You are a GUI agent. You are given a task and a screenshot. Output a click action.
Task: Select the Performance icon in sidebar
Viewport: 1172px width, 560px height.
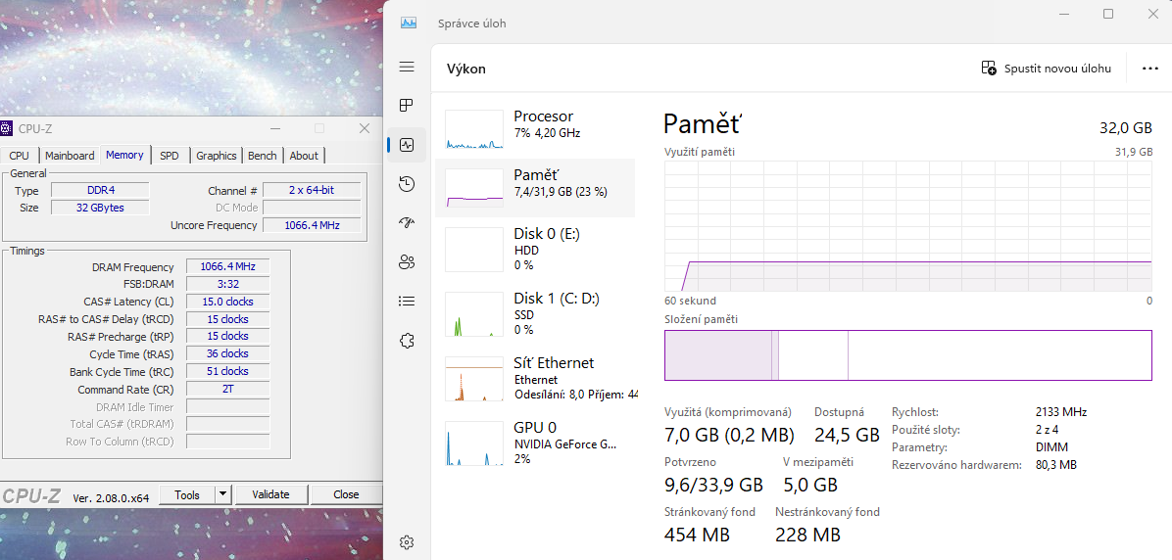pyautogui.click(x=407, y=145)
